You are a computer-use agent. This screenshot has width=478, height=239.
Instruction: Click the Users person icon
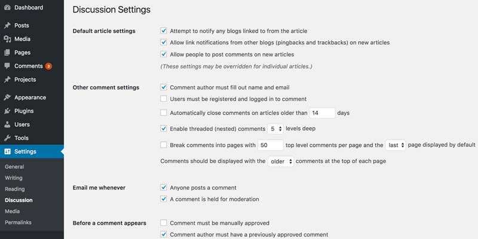coord(7,125)
